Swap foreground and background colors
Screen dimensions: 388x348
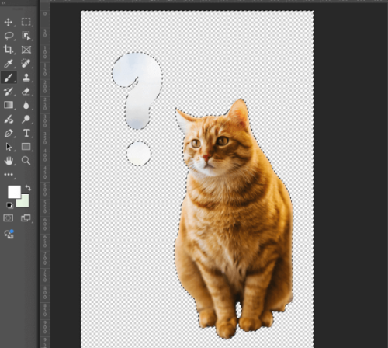tap(28, 188)
